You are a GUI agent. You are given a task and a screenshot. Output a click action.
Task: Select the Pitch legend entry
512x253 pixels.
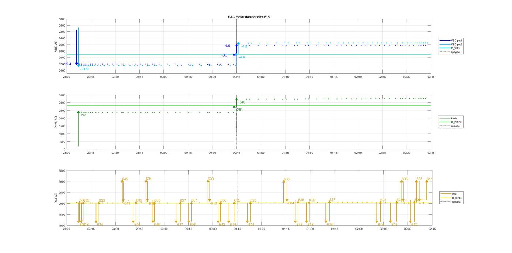coord(448,118)
